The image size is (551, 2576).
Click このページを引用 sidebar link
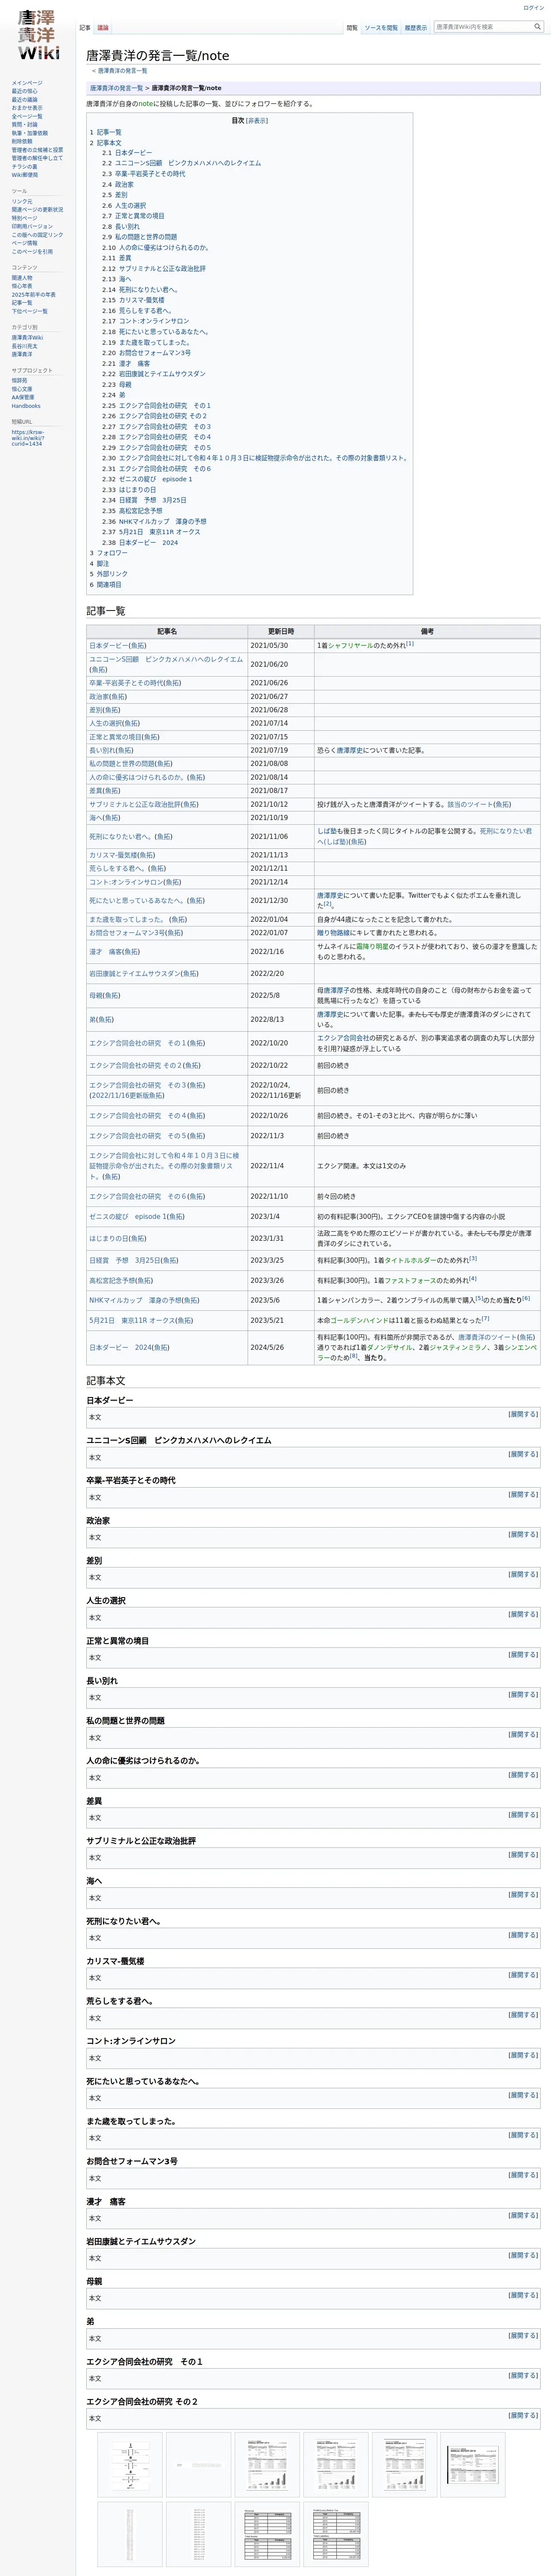32,252
